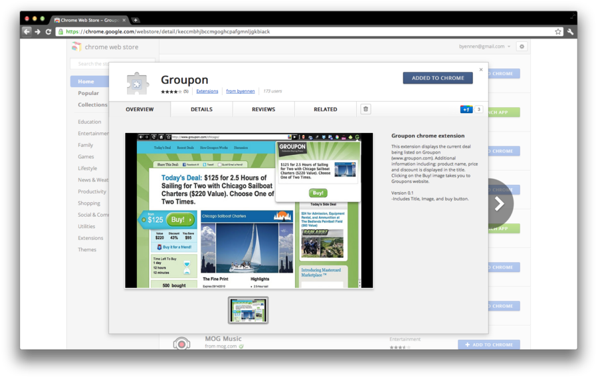Select the screenshot thumbnail below the preview

pyautogui.click(x=248, y=311)
